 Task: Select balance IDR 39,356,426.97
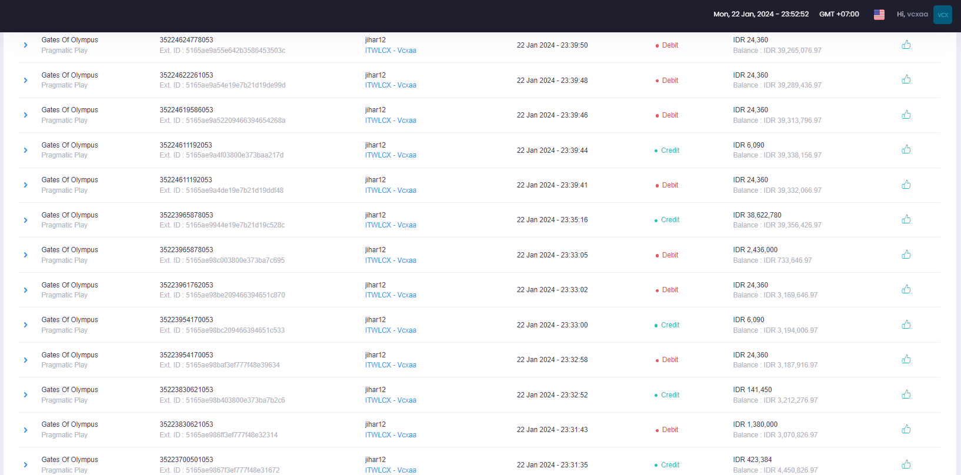pos(778,225)
